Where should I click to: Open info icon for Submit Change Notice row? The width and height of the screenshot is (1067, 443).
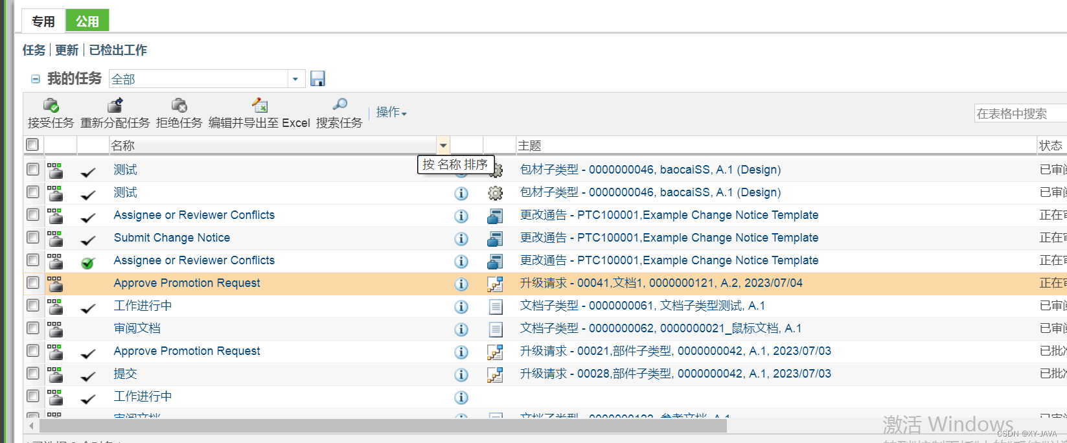point(461,238)
